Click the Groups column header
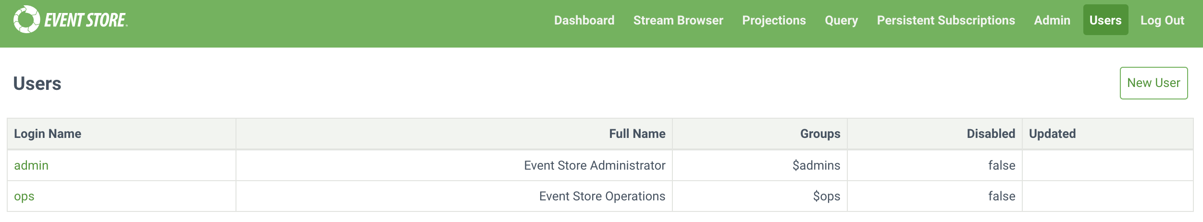This screenshot has width=1203, height=222. [x=820, y=134]
